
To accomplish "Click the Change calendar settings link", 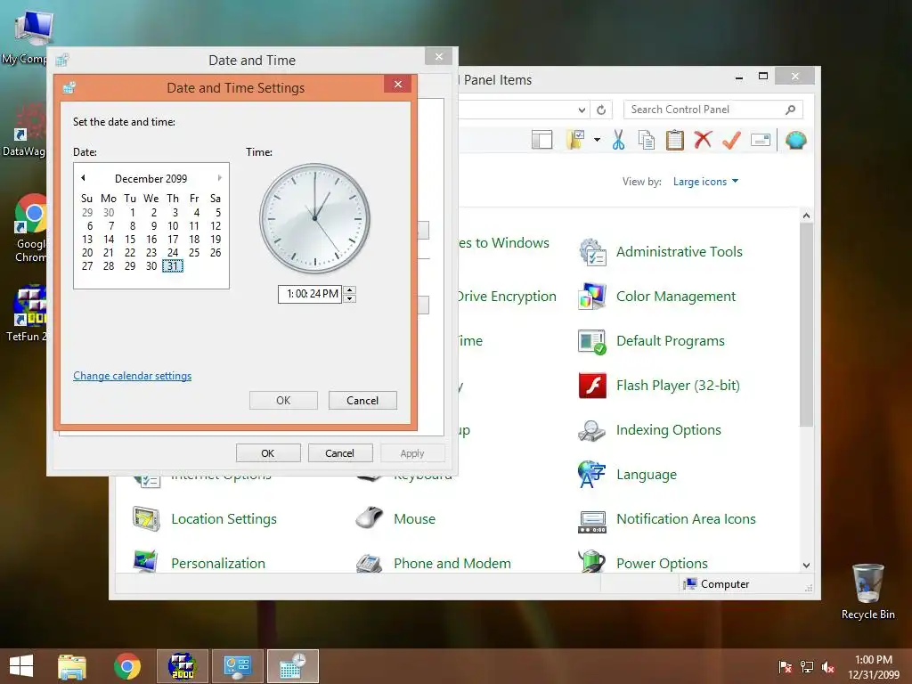I will (x=132, y=376).
